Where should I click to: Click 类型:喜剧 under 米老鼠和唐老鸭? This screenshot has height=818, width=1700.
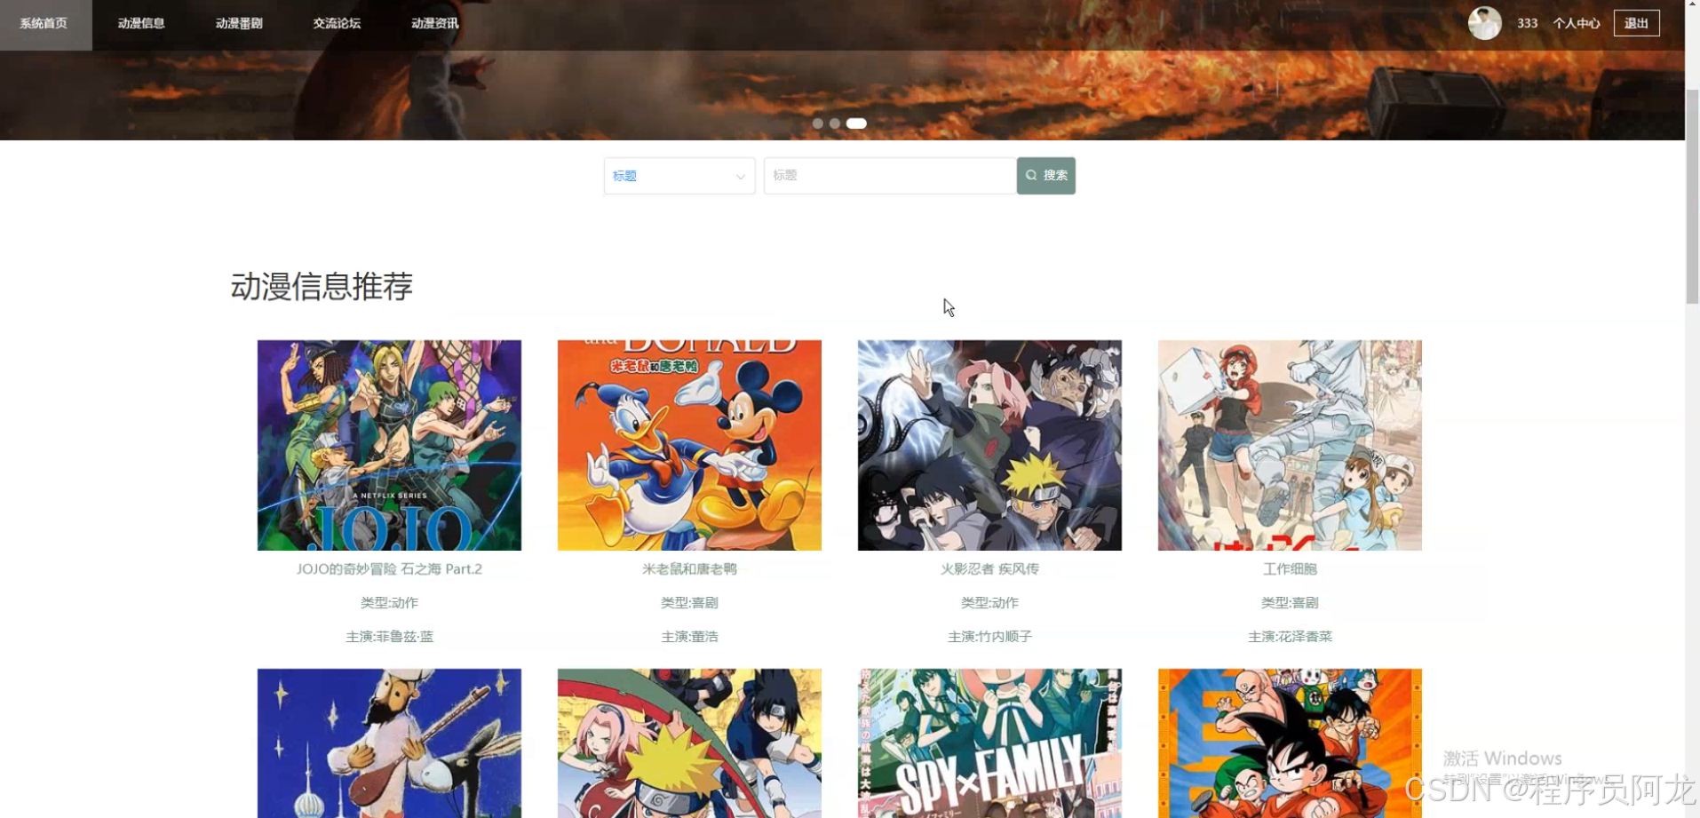(689, 603)
